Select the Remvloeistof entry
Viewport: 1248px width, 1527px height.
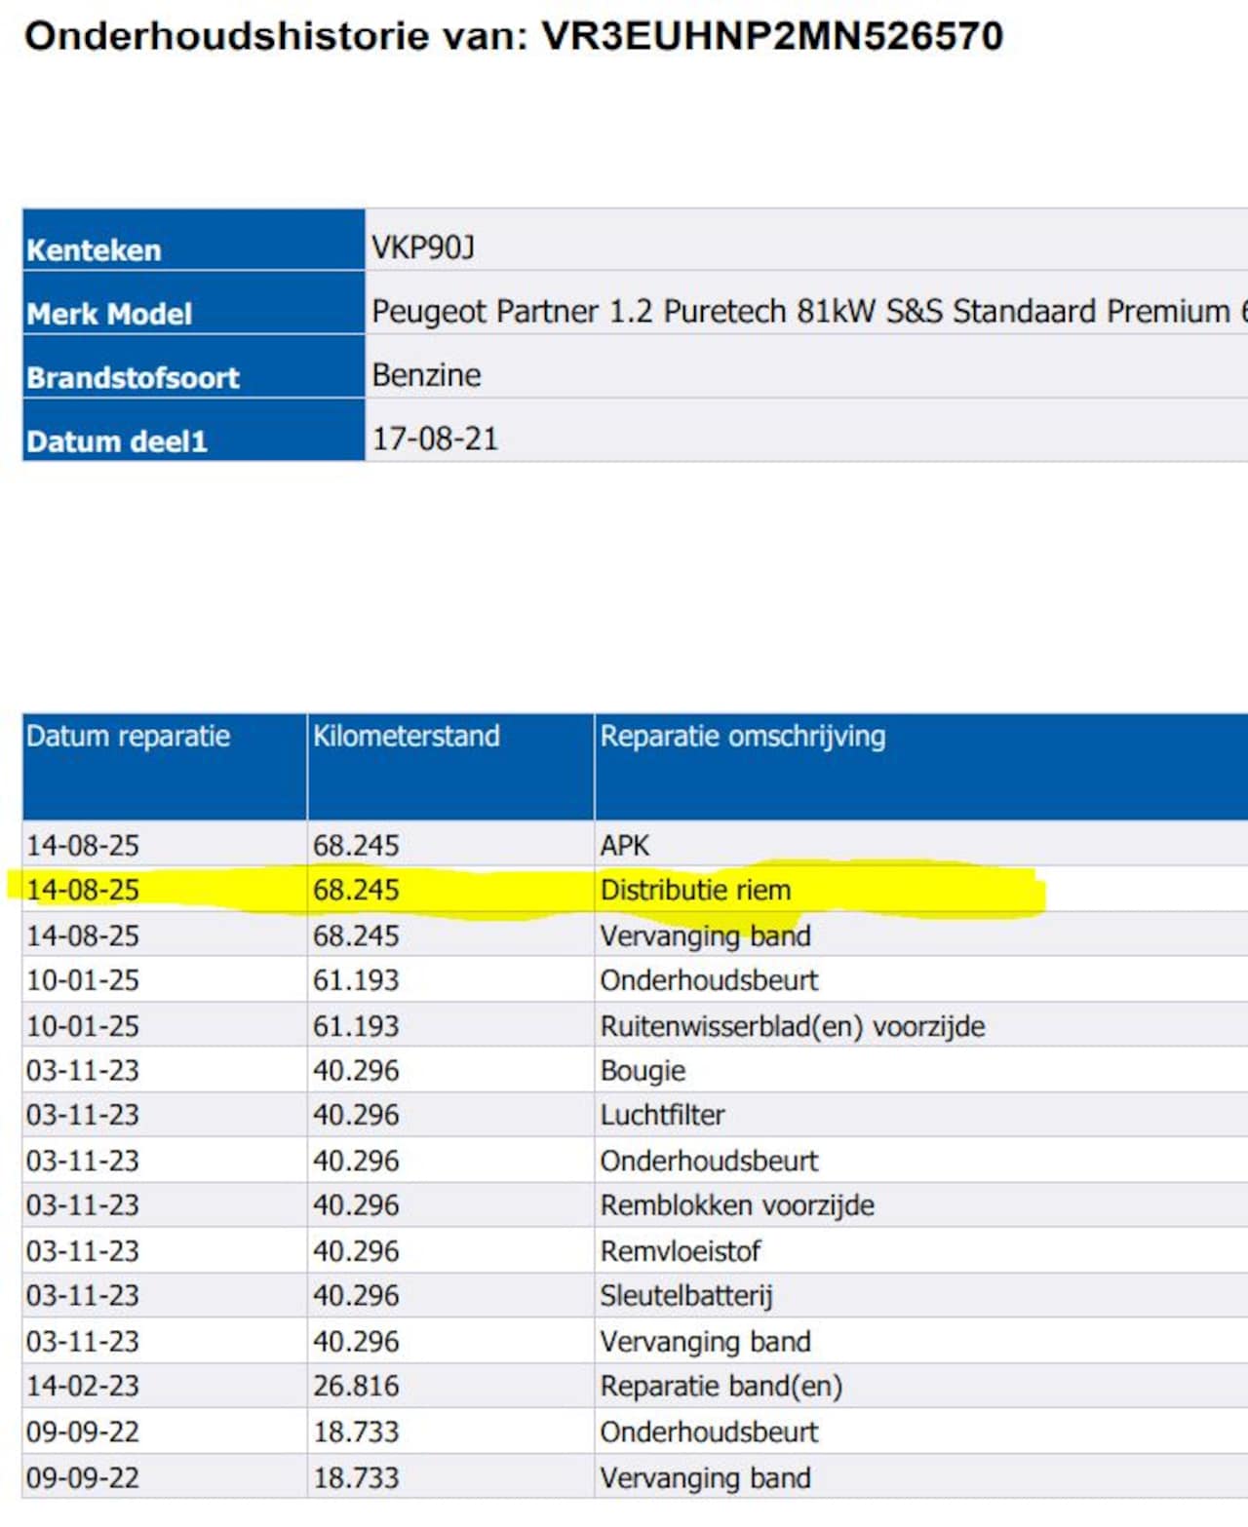coord(680,1251)
